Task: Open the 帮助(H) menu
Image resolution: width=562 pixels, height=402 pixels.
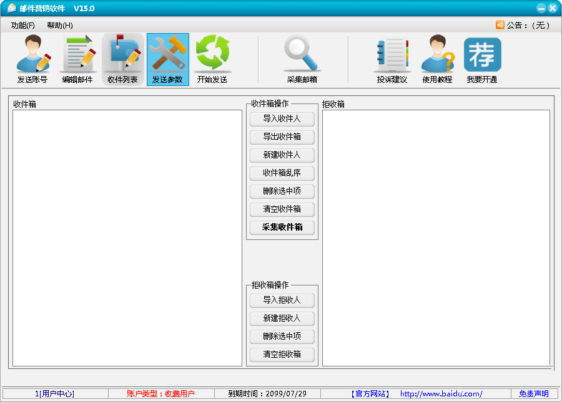Action: (x=60, y=26)
